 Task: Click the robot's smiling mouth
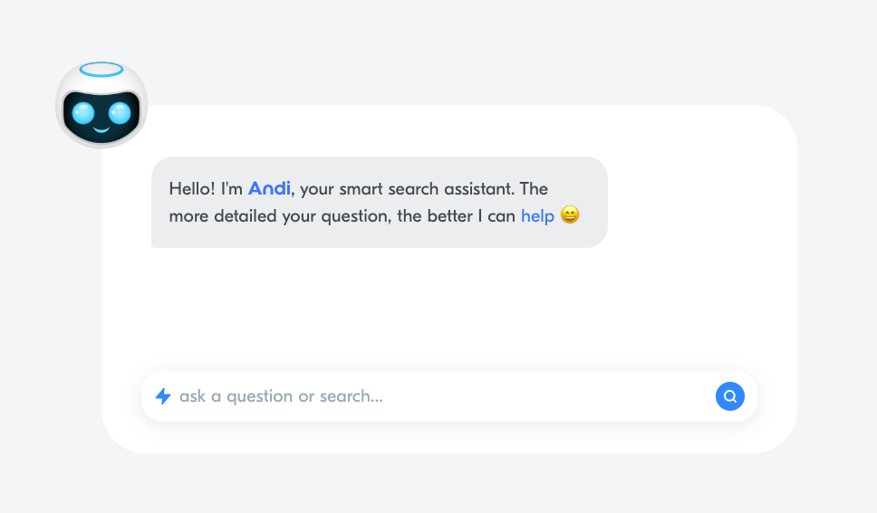[x=101, y=129]
